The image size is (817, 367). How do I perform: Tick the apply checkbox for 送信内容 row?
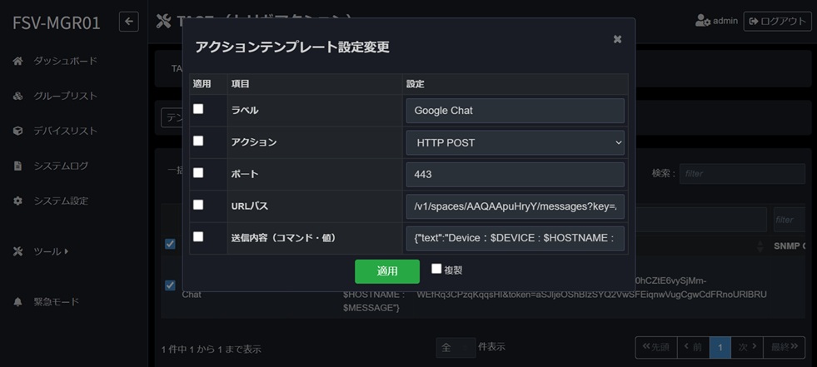[198, 236]
